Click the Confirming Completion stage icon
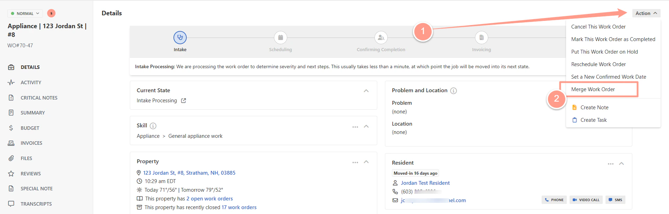 381,38
